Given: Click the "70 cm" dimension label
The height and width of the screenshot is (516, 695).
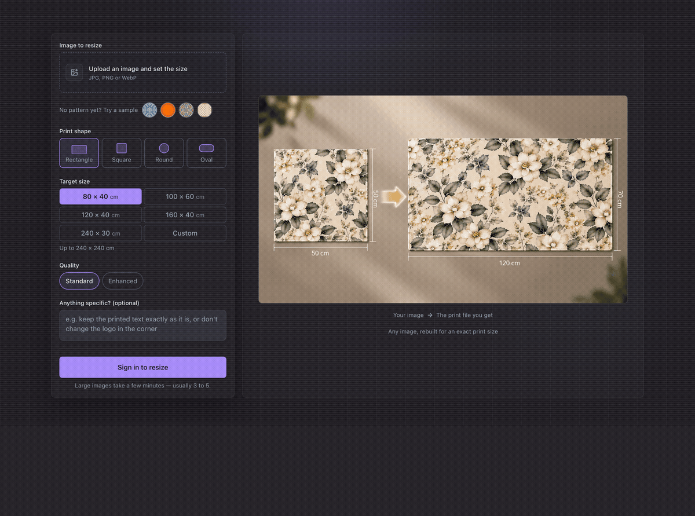Looking at the screenshot, I should click(x=620, y=199).
